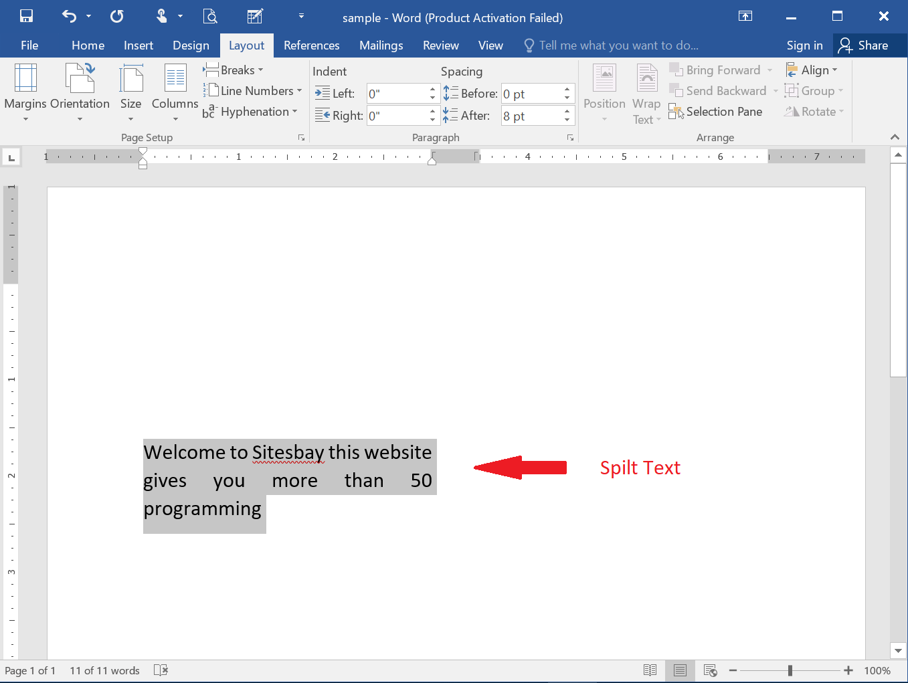Switch to the Design tab
This screenshot has width=908, height=683.
pos(191,45)
